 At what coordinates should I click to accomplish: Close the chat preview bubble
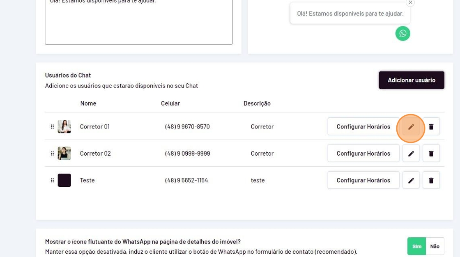410,3
